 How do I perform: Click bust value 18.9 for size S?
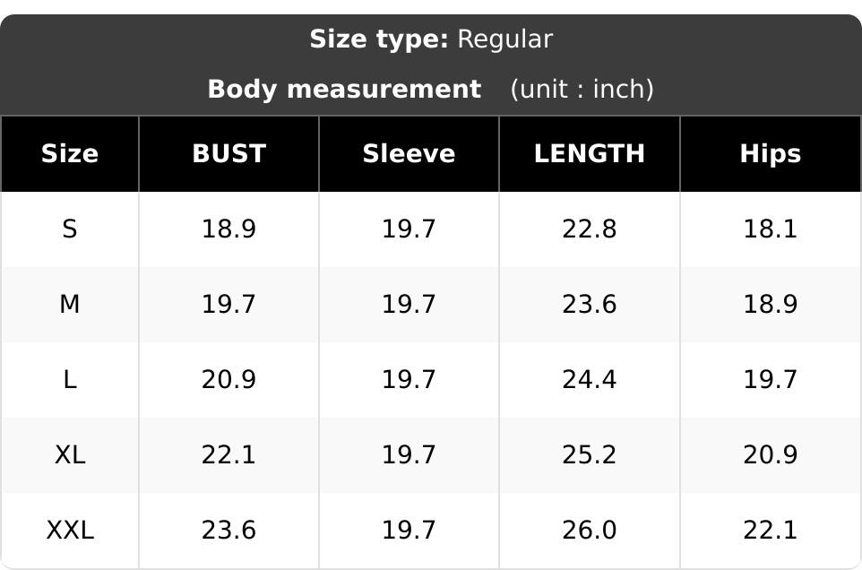(x=228, y=229)
